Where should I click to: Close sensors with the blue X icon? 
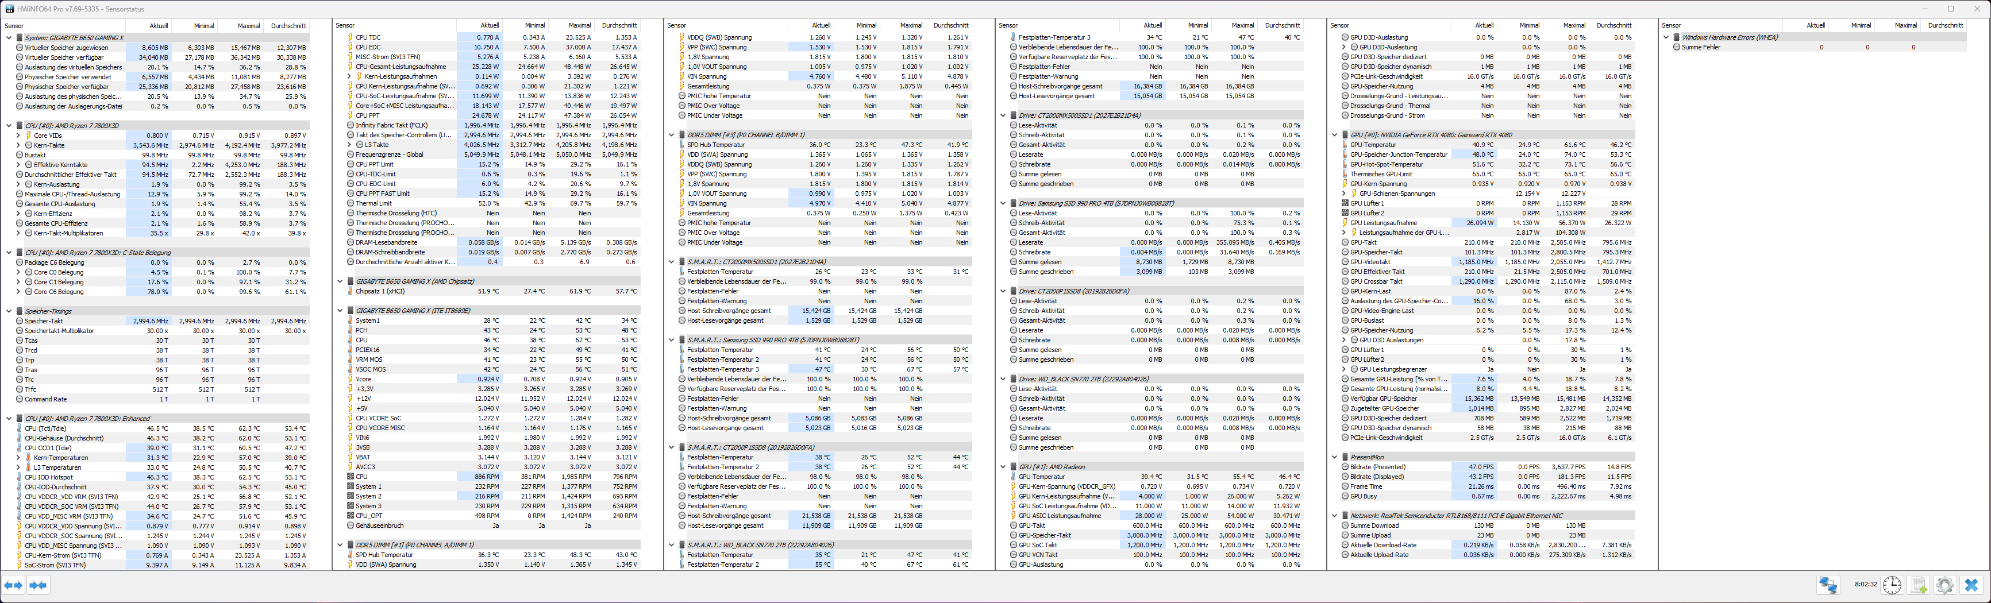1971,585
